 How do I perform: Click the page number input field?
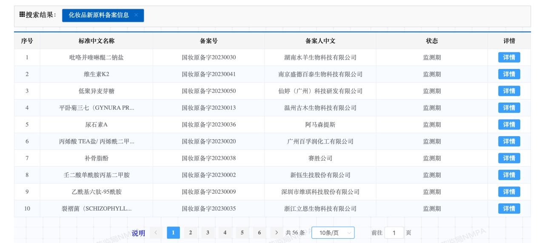(394, 233)
